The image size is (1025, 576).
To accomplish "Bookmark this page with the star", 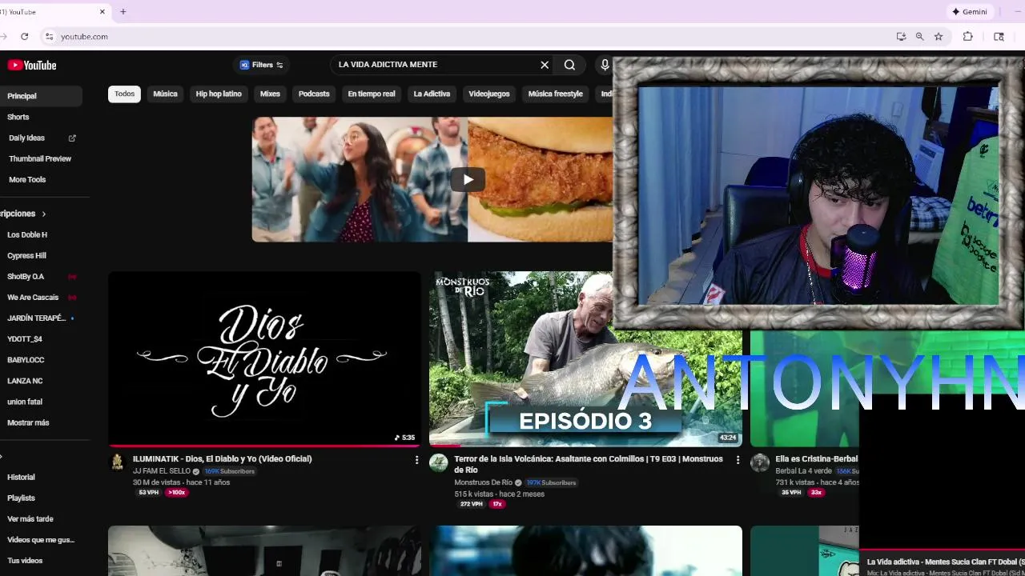I will pyautogui.click(x=939, y=36).
